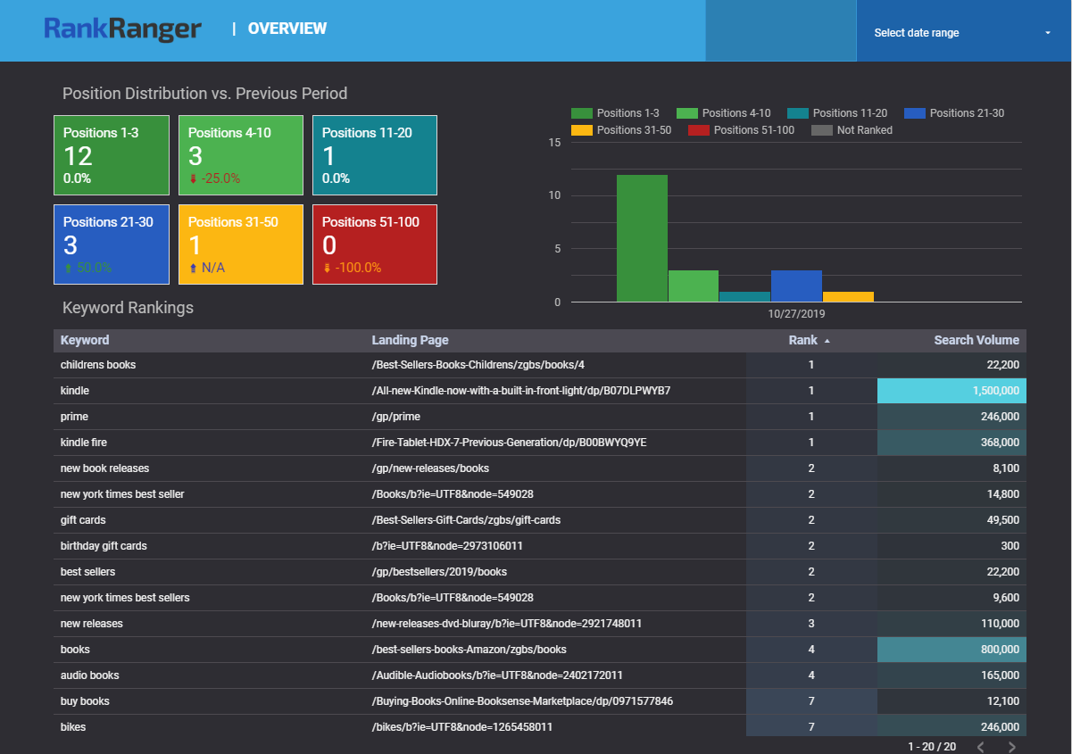Viewport: 1072px width, 754px height.
Task: Go to previous page of keyword table
Action: click(x=980, y=747)
